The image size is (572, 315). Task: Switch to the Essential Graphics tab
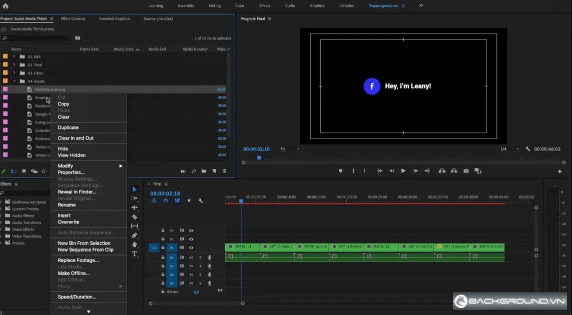[114, 18]
